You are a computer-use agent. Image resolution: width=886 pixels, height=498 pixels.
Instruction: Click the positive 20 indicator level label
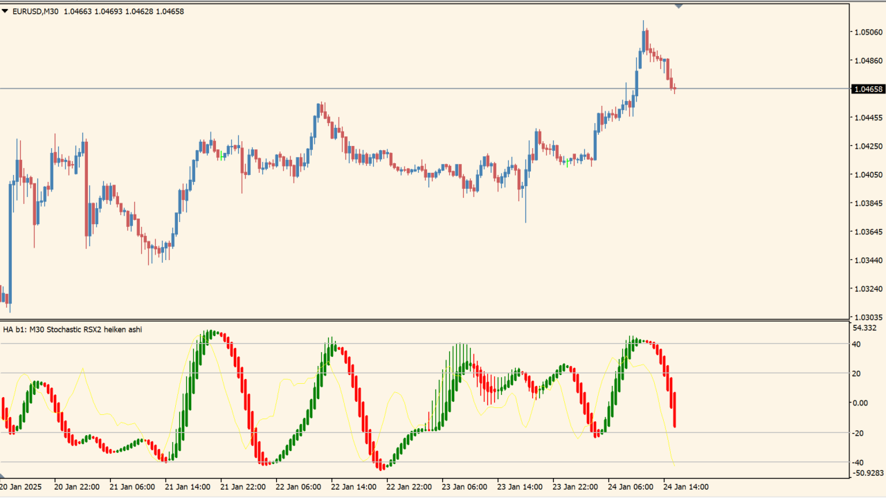(x=856, y=373)
